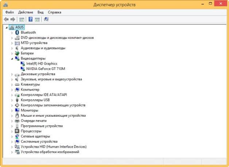Select Устройства HID (Human Interface Devices) item
The height and width of the screenshot is (167, 229).
[54, 147]
